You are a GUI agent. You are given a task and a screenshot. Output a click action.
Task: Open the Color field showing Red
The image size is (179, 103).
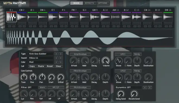click(x=41, y=62)
